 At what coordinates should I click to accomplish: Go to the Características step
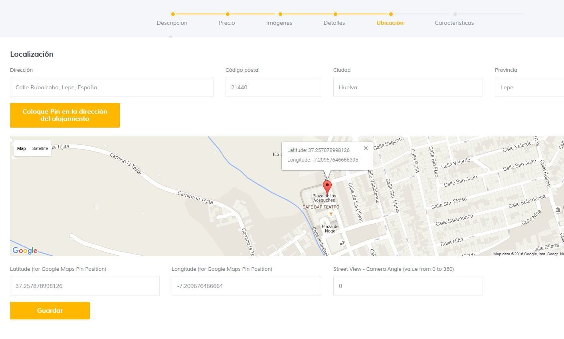(x=454, y=23)
